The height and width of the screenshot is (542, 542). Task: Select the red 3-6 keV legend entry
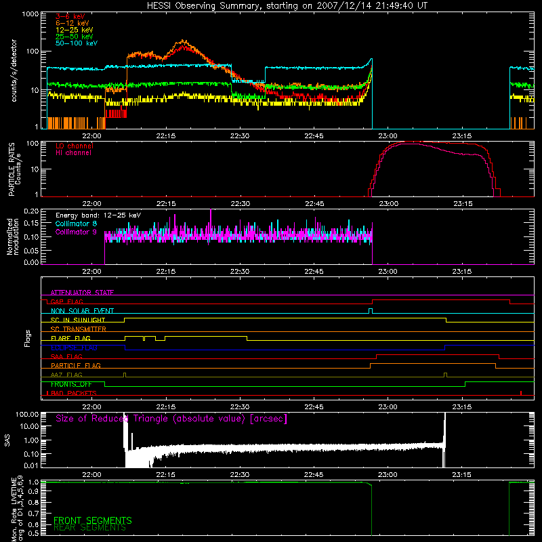[x=70, y=16]
